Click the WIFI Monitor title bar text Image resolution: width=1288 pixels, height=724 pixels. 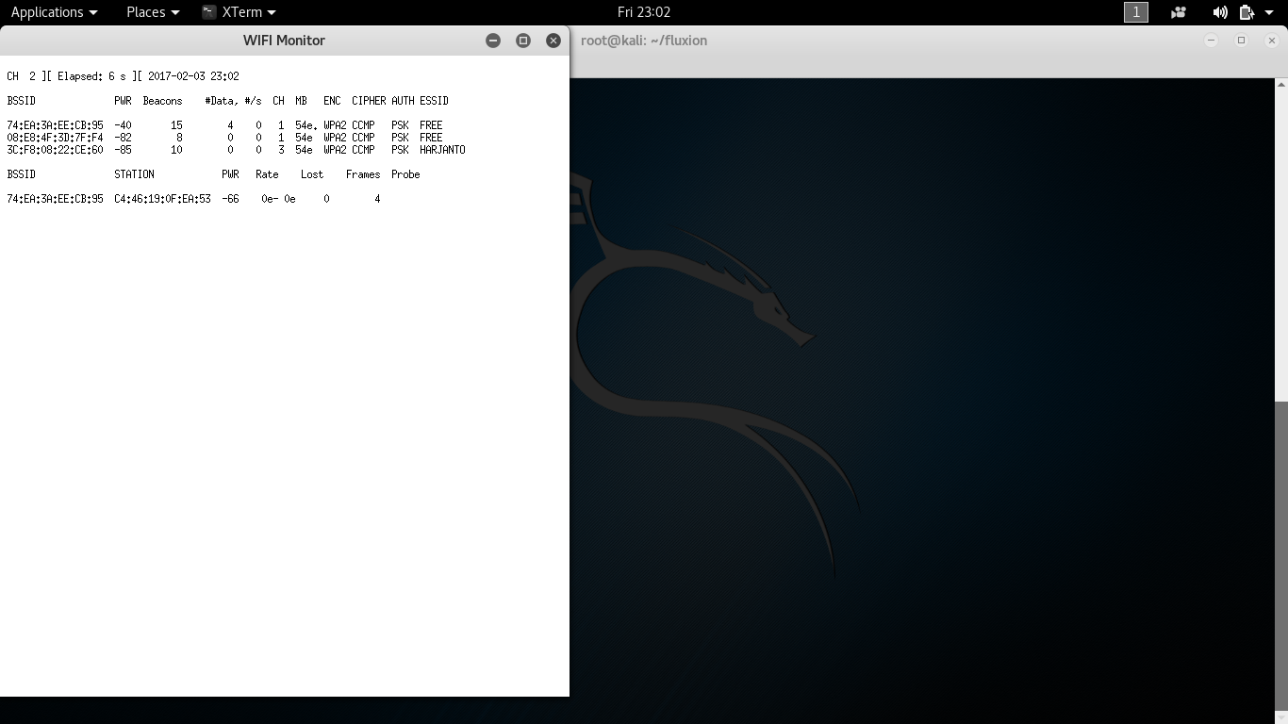[284, 41]
